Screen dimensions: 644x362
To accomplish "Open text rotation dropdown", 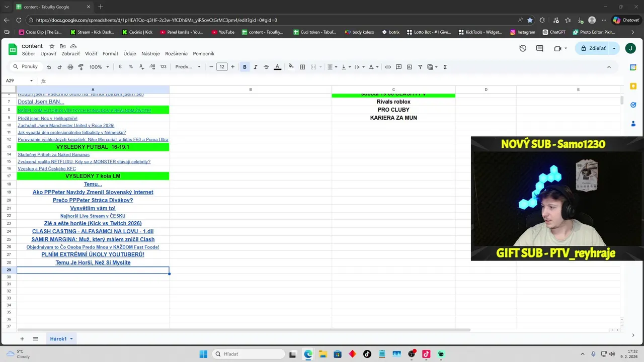I will point(373,67).
